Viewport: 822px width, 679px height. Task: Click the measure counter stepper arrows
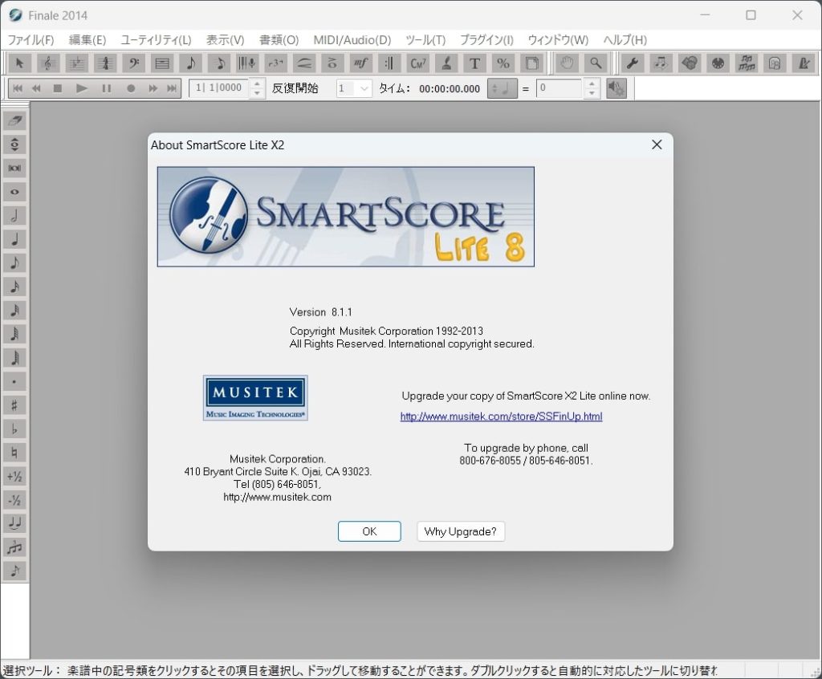tap(257, 89)
